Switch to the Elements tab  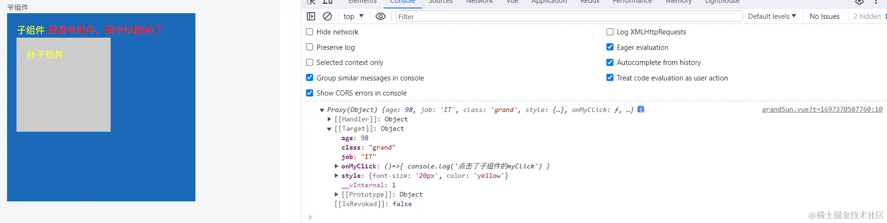click(363, 1)
